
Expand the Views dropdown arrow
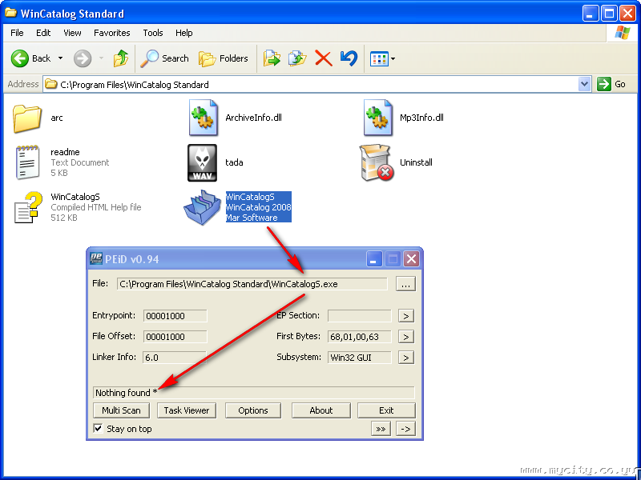pyautogui.click(x=393, y=58)
